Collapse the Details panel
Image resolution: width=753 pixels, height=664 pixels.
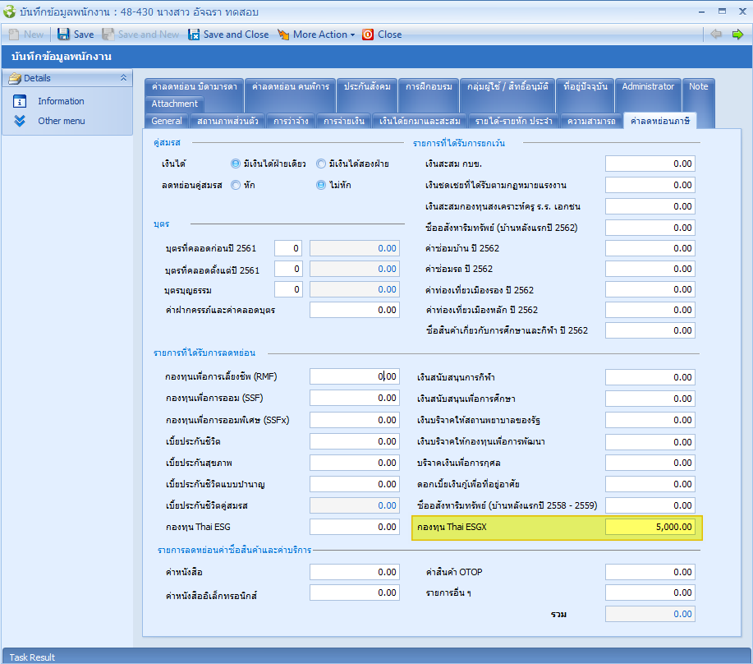(x=123, y=78)
